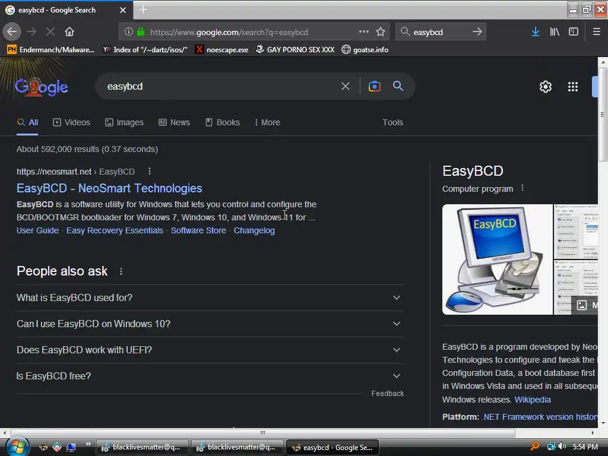Click the orange magnifier tray icon

pyautogui.click(x=535, y=446)
